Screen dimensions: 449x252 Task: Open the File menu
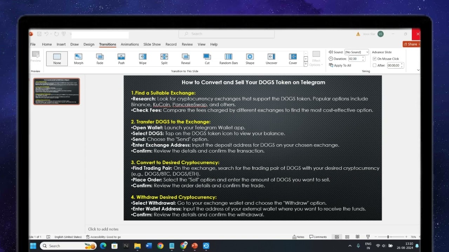pyautogui.click(x=33, y=44)
